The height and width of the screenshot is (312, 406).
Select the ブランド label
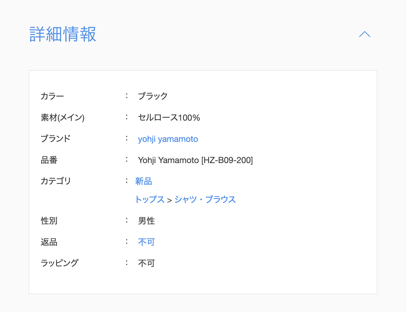point(55,139)
